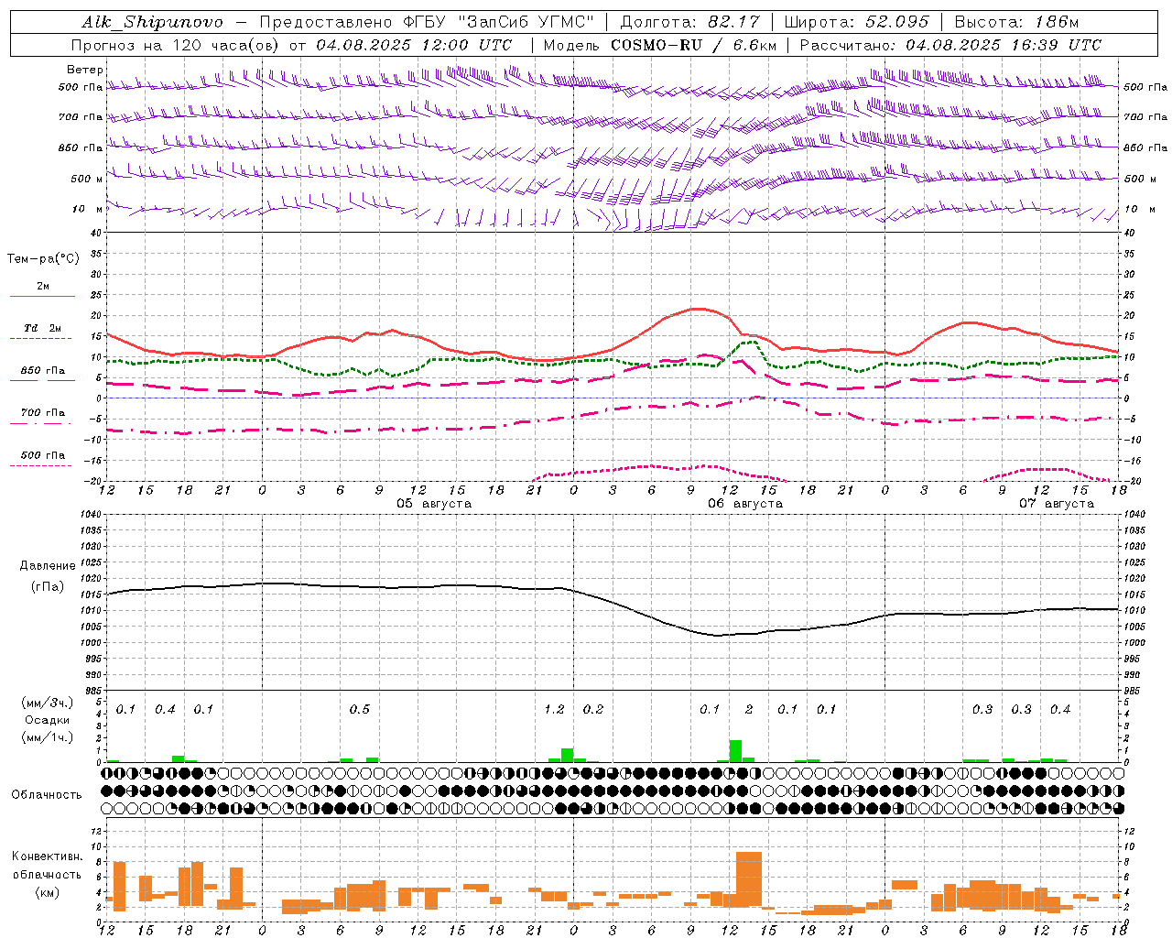The width and height of the screenshot is (1172, 938).
Task: Select the 'Долгота: 82.17' header field
Action: click(689, 22)
